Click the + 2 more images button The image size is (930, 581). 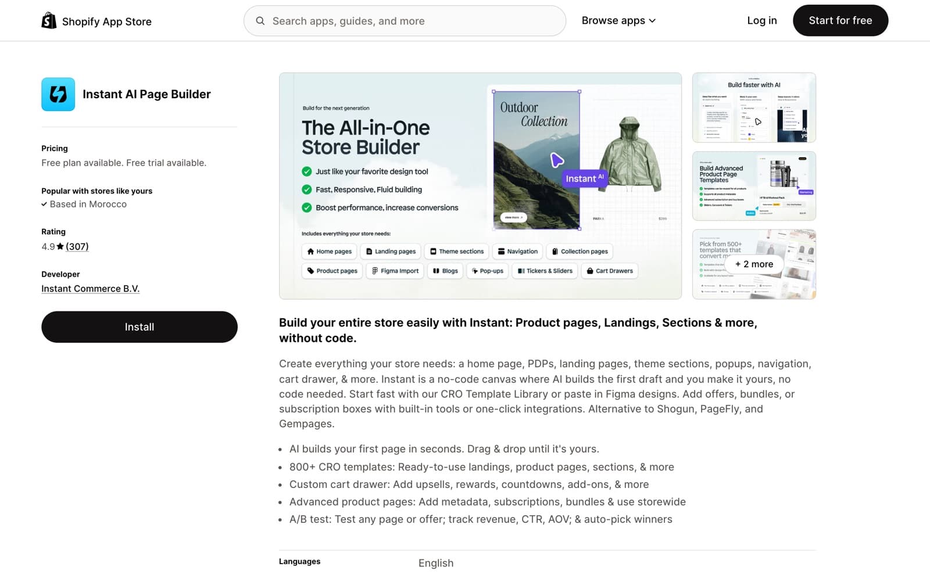coord(754,264)
